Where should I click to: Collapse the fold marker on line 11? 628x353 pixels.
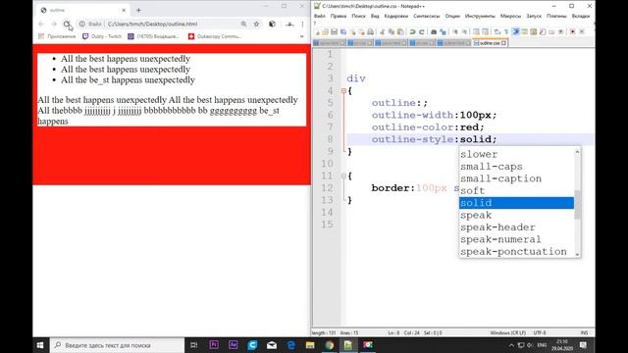(x=343, y=176)
